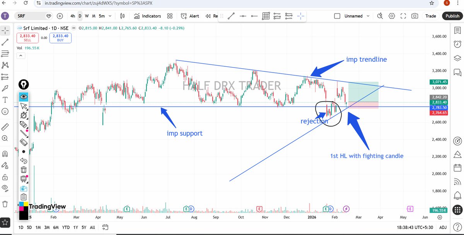Open the alerts clock icon on right sidebar
The height and width of the screenshot is (235, 464).
457,44
